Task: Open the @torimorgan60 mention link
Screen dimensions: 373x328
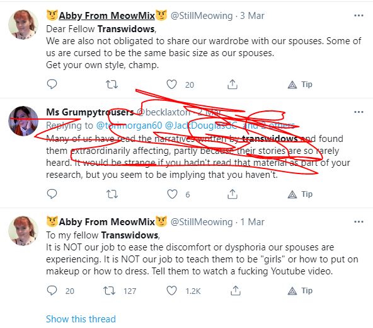Action: (129, 126)
